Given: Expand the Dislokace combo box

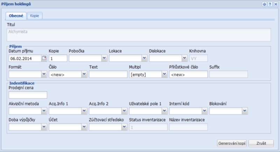Looking at the screenshot, I should pos(184,58).
